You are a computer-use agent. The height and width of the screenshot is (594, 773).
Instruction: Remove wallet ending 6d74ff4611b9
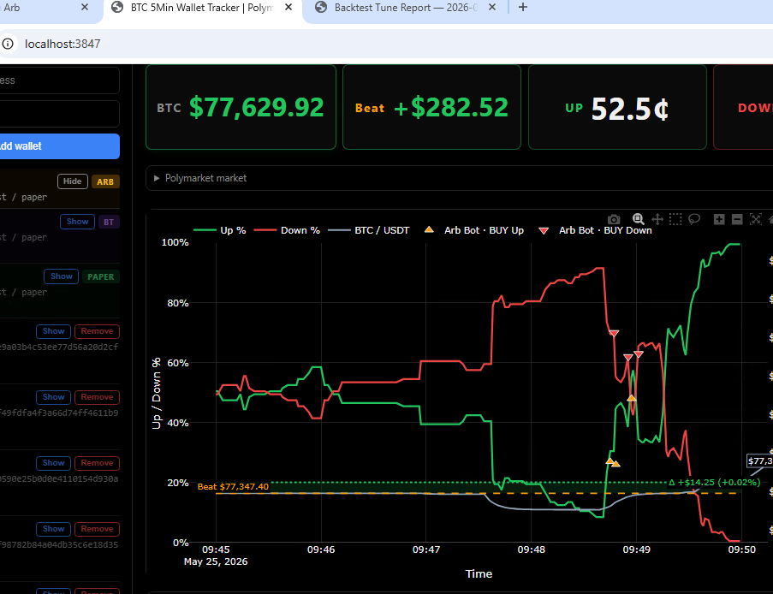coord(97,397)
